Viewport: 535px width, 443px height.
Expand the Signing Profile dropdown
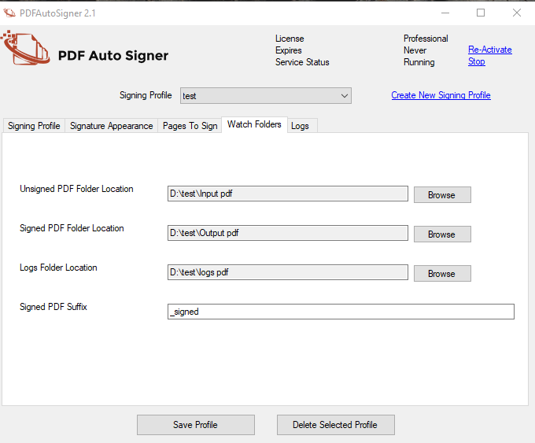click(x=344, y=96)
